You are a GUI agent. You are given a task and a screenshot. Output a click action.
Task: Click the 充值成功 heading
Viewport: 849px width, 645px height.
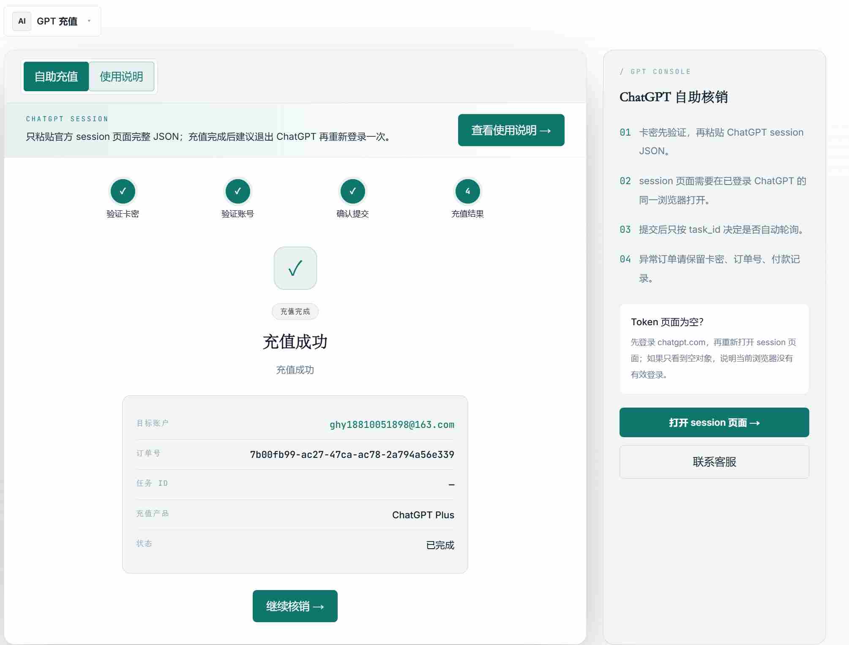(x=295, y=341)
